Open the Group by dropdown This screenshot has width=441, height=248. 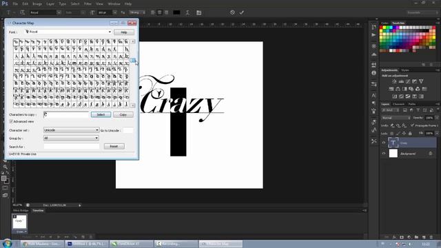[x=71, y=138]
